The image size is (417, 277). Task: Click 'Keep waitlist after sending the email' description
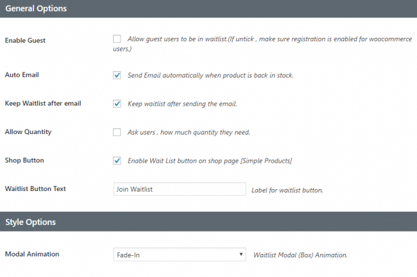click(182, 104)
